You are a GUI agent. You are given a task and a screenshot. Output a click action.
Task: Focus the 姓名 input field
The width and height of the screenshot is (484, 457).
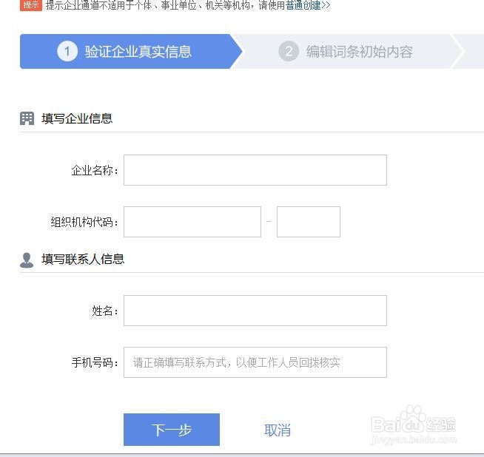click(255, 311)
